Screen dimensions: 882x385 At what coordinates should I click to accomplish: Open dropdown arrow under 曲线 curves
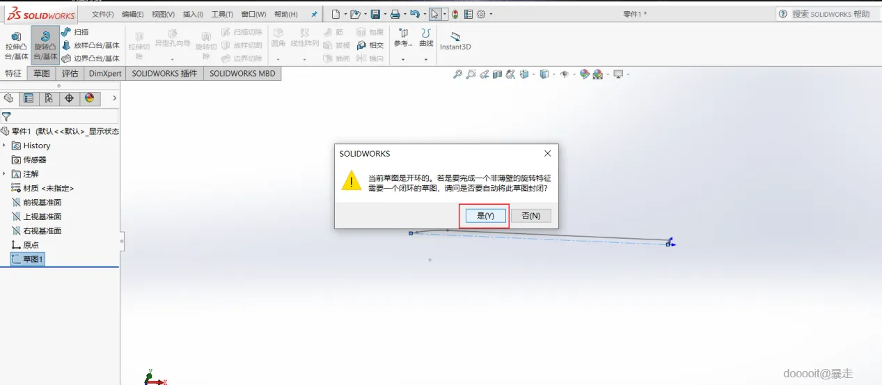tap(426, 60)
